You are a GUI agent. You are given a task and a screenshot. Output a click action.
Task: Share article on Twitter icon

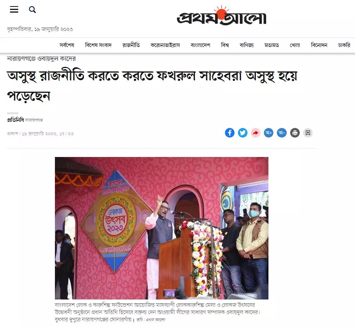click(243, 133)
